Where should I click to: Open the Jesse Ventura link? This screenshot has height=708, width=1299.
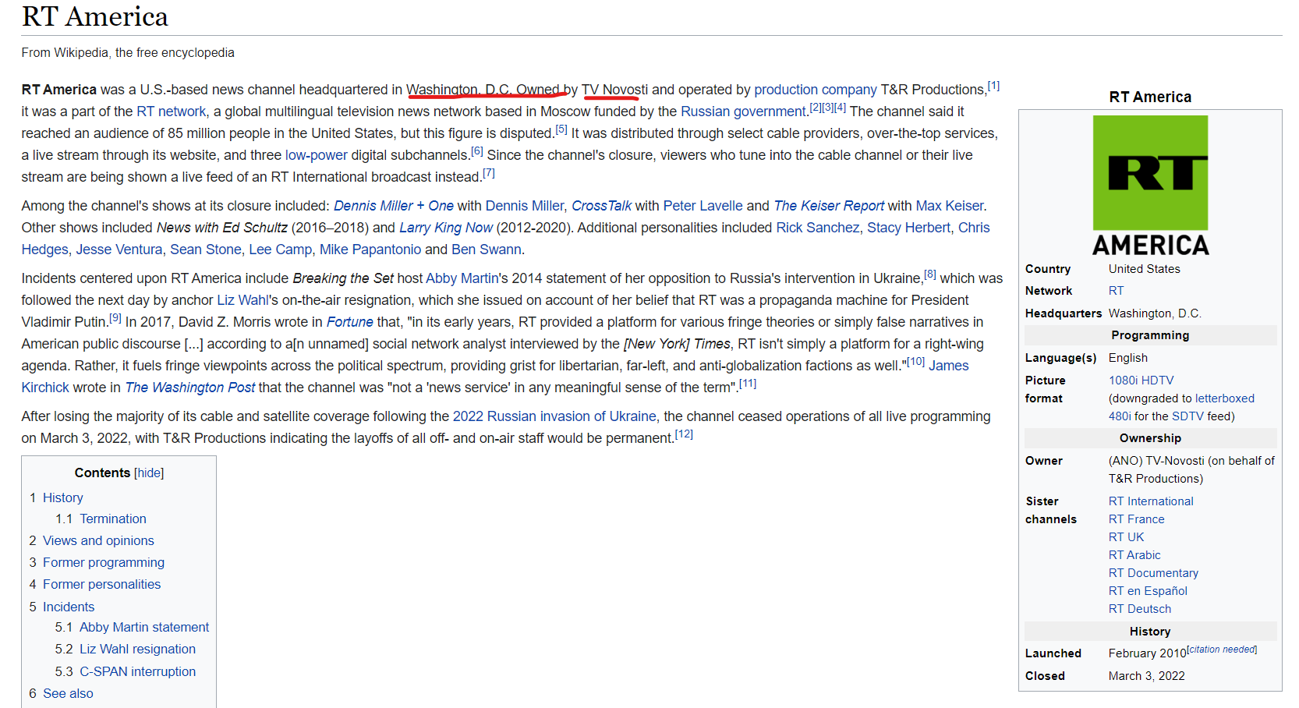click(x=119, y=250)
